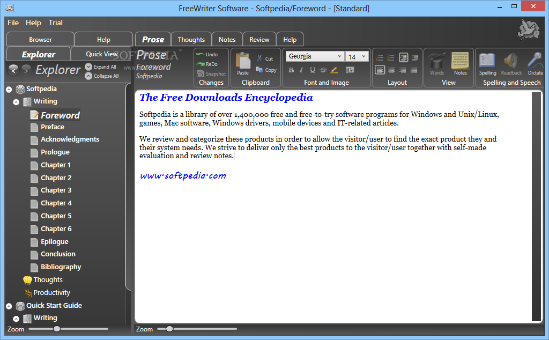This screenshot has width=549, height=340.
Task: Click Expand All in Explorer
Action: click(101, 66)
